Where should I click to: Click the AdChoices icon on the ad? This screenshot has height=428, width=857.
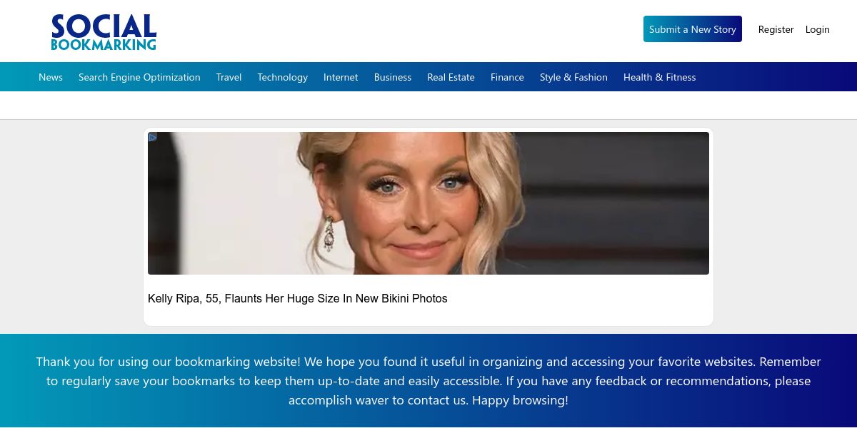click(x=152, y=138)
